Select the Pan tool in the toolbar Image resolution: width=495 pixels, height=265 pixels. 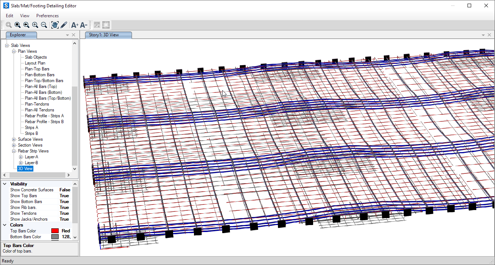55,25
